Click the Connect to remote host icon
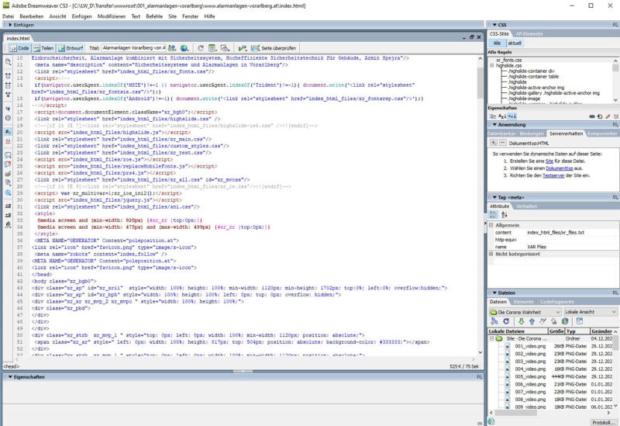Screen dimensions: 620x426 (x=494, y=321)
